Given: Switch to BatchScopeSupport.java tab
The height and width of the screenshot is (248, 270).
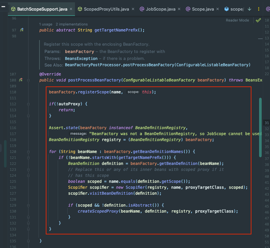Looking at the screenshot, I should [x=41, y=9].
